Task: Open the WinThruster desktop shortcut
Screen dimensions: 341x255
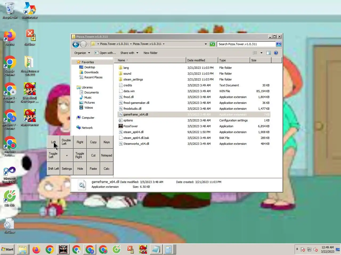Action: [x=30, y=11]
